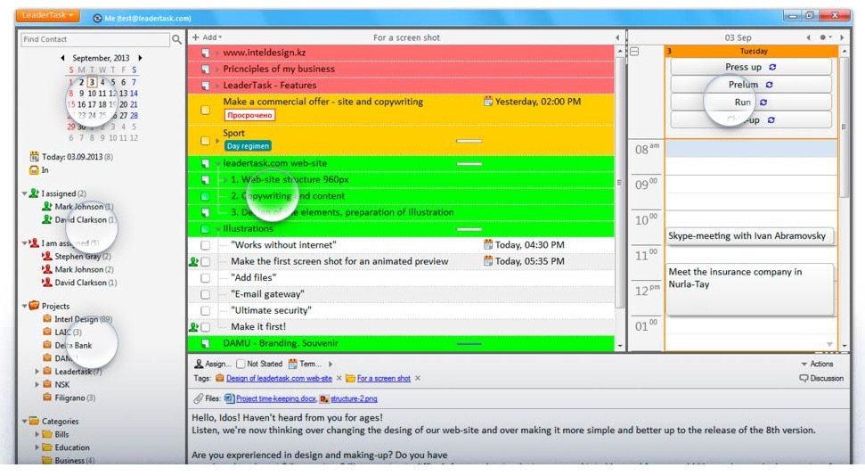Tick the Sport task checkbox
The height and width of the screenshot is (476, 865).
[205, 141]
